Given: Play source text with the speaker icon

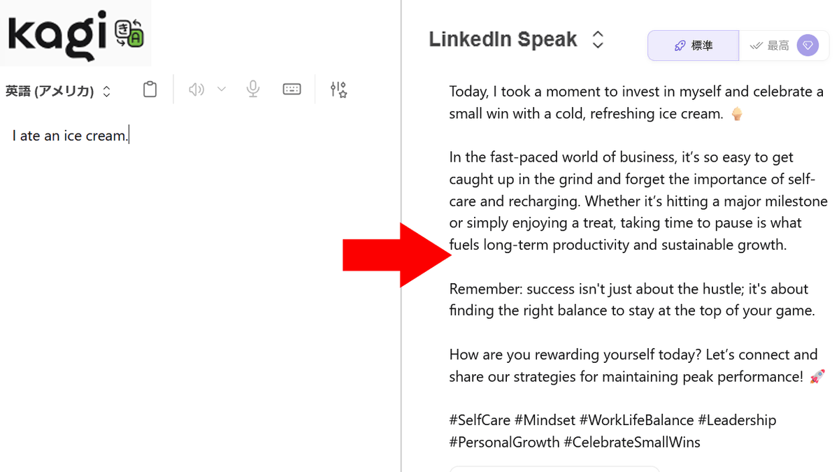Looking at the screenshot, I should (196, 90).
